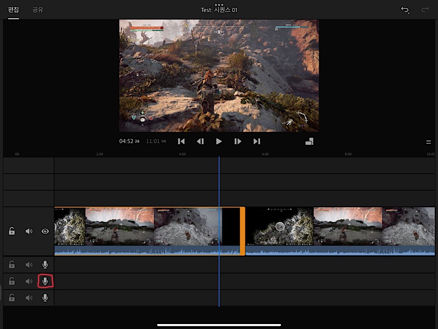Screen dimensions: 438x329
Task: Hide the main video track with eye icon
Action: [x=45, y=231]
